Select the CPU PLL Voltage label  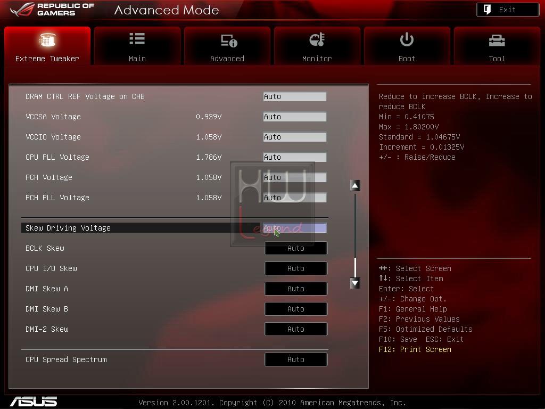pyautogui.click(x=57, y=157)
